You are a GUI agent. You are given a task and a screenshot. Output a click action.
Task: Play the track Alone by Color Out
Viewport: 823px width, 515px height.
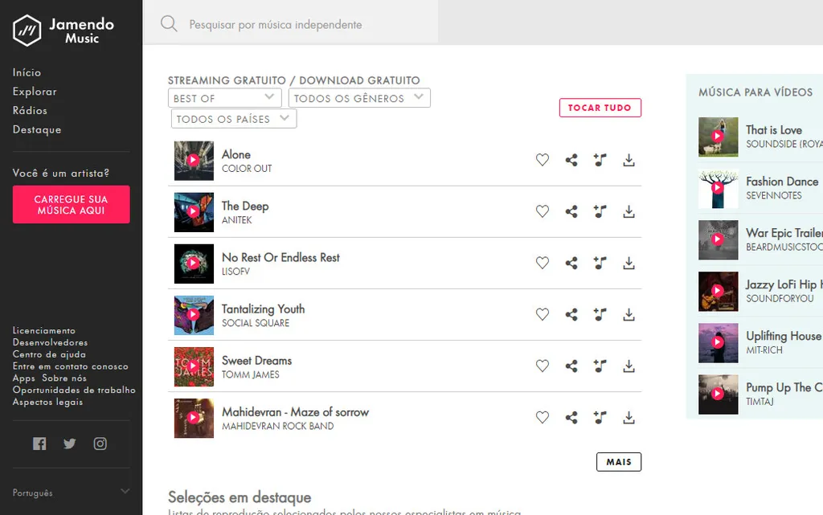193,160
